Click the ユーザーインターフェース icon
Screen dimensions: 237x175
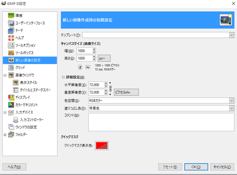11,23
